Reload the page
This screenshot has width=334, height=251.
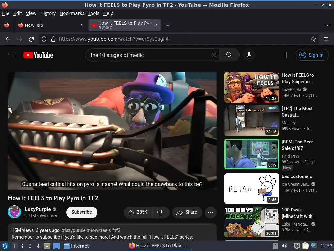[x=31, y=39]
